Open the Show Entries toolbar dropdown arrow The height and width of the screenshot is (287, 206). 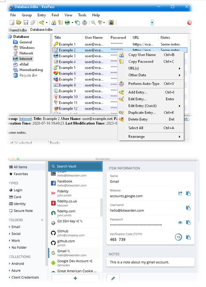tap(104, 23)
